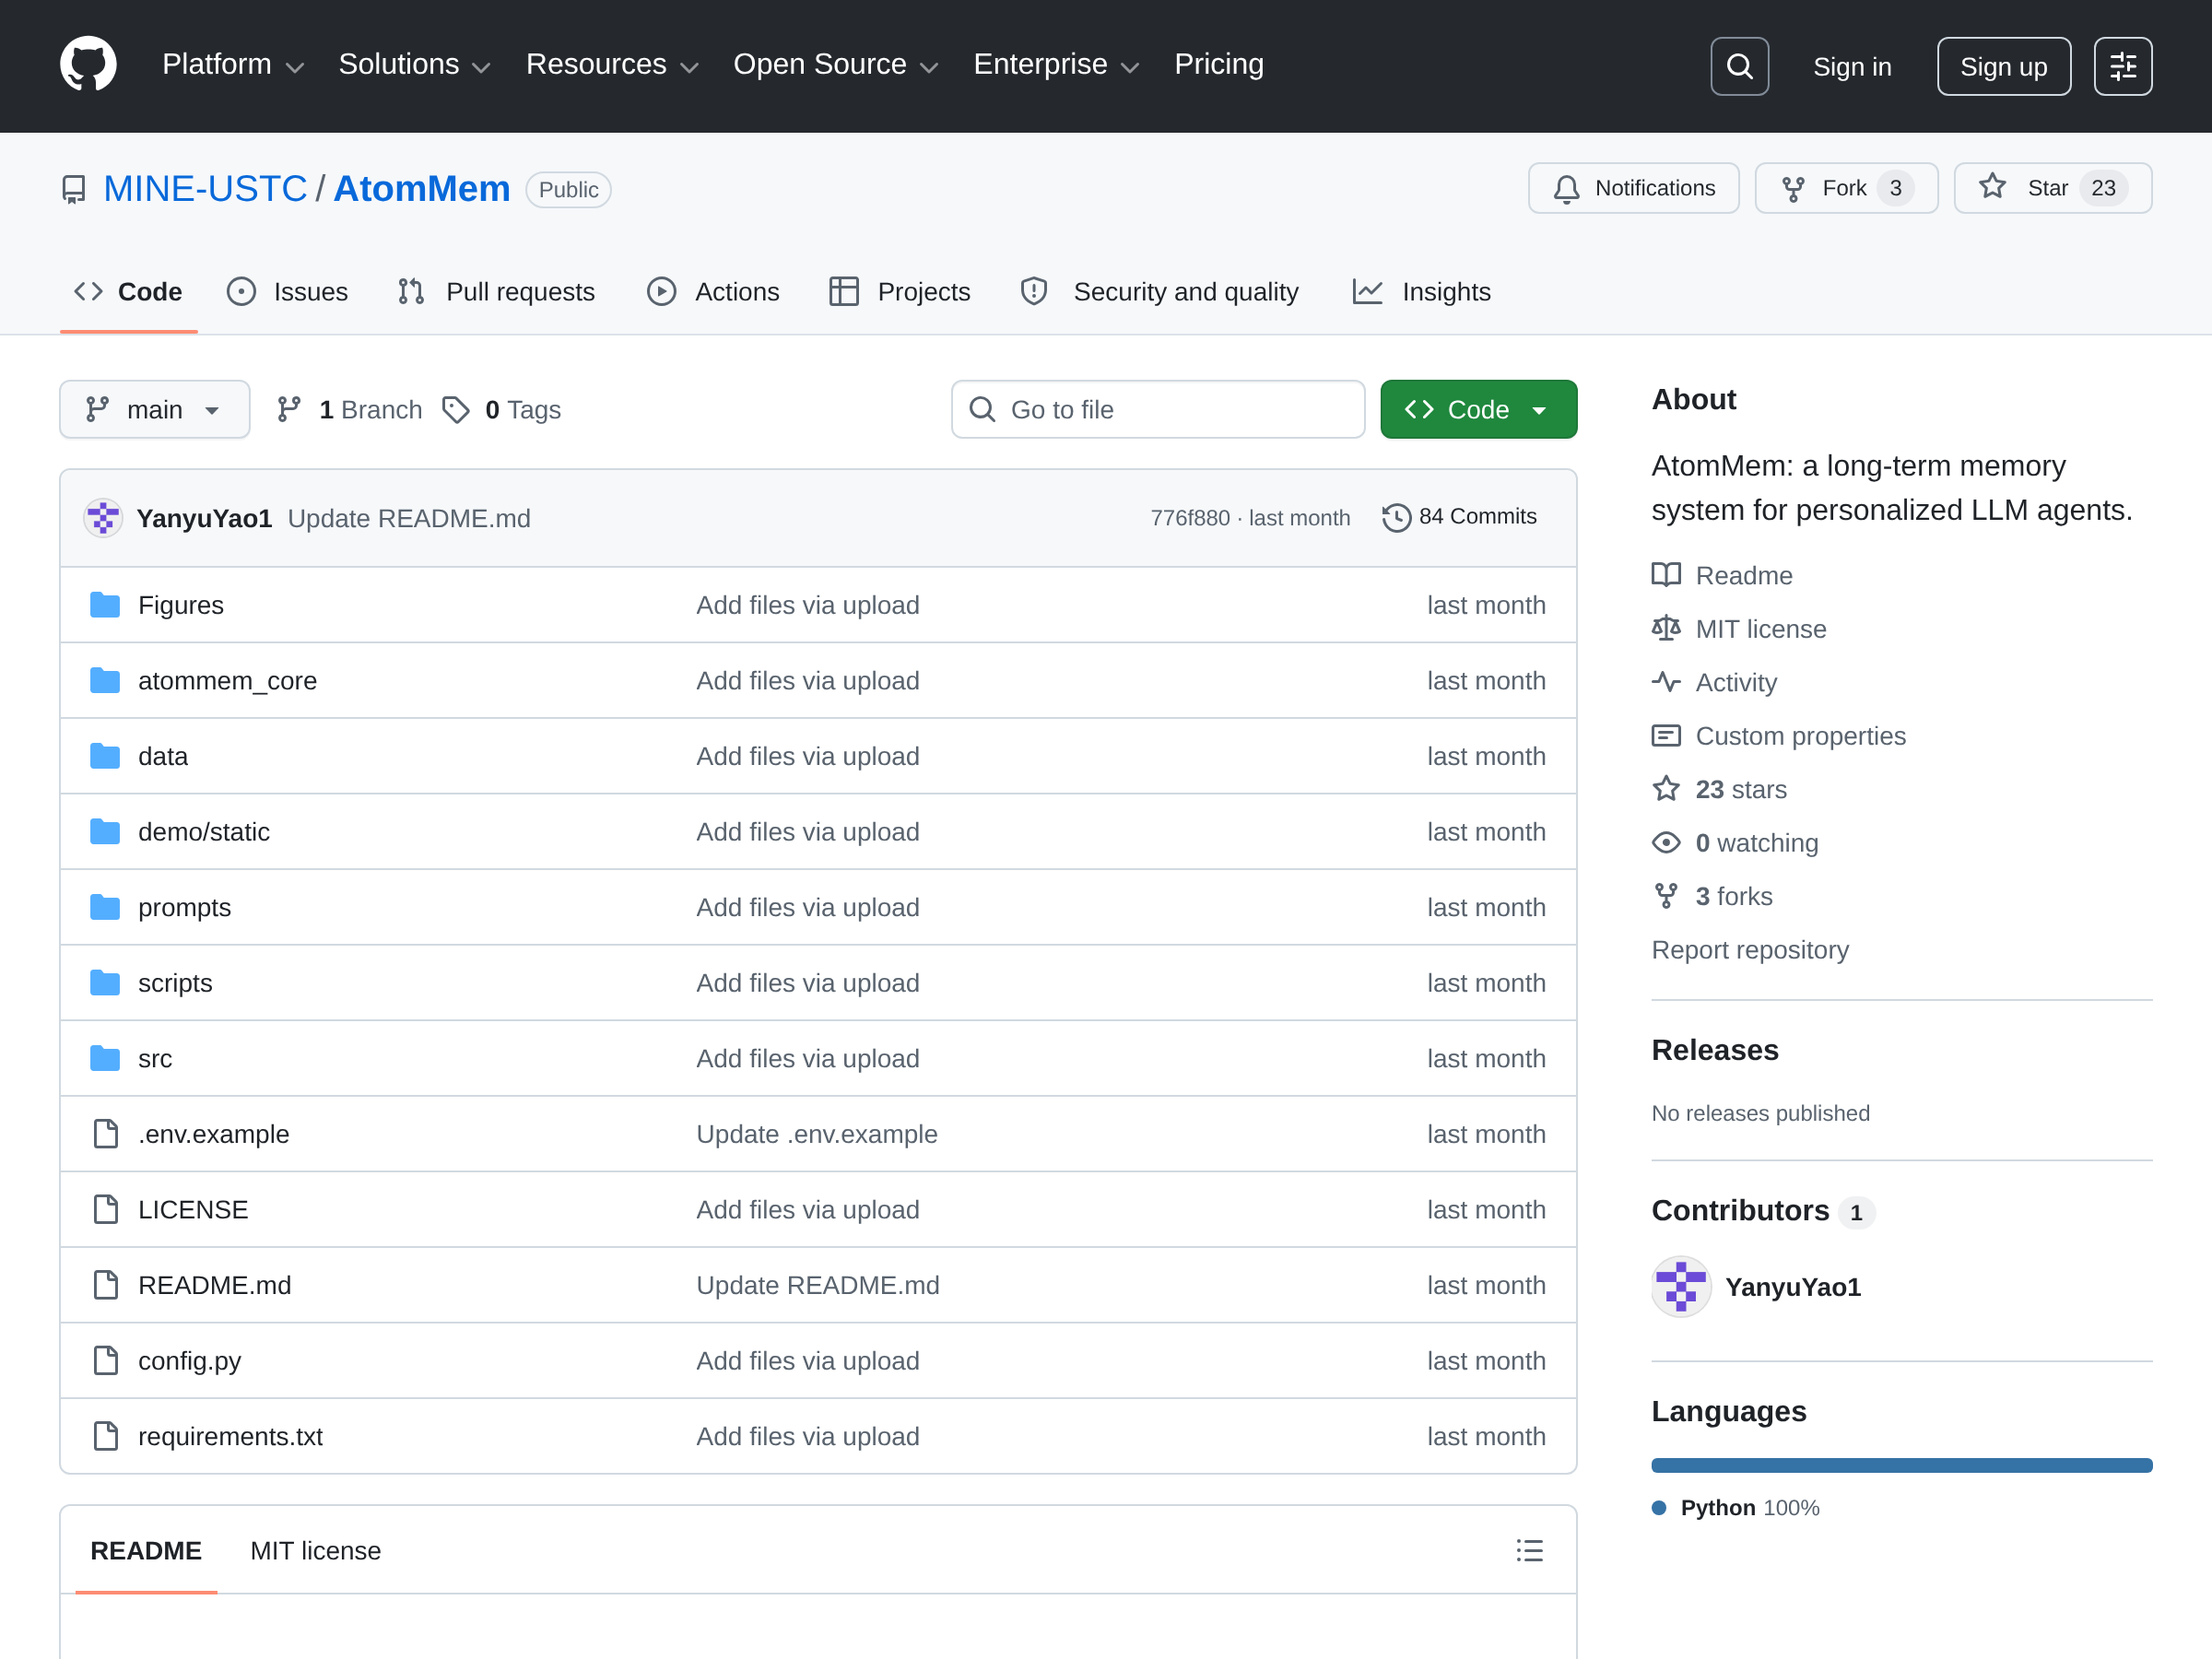This screenshot has height=1659, width=2212.
Task: Switch to the Projects tab
Action: pos(900,292)
